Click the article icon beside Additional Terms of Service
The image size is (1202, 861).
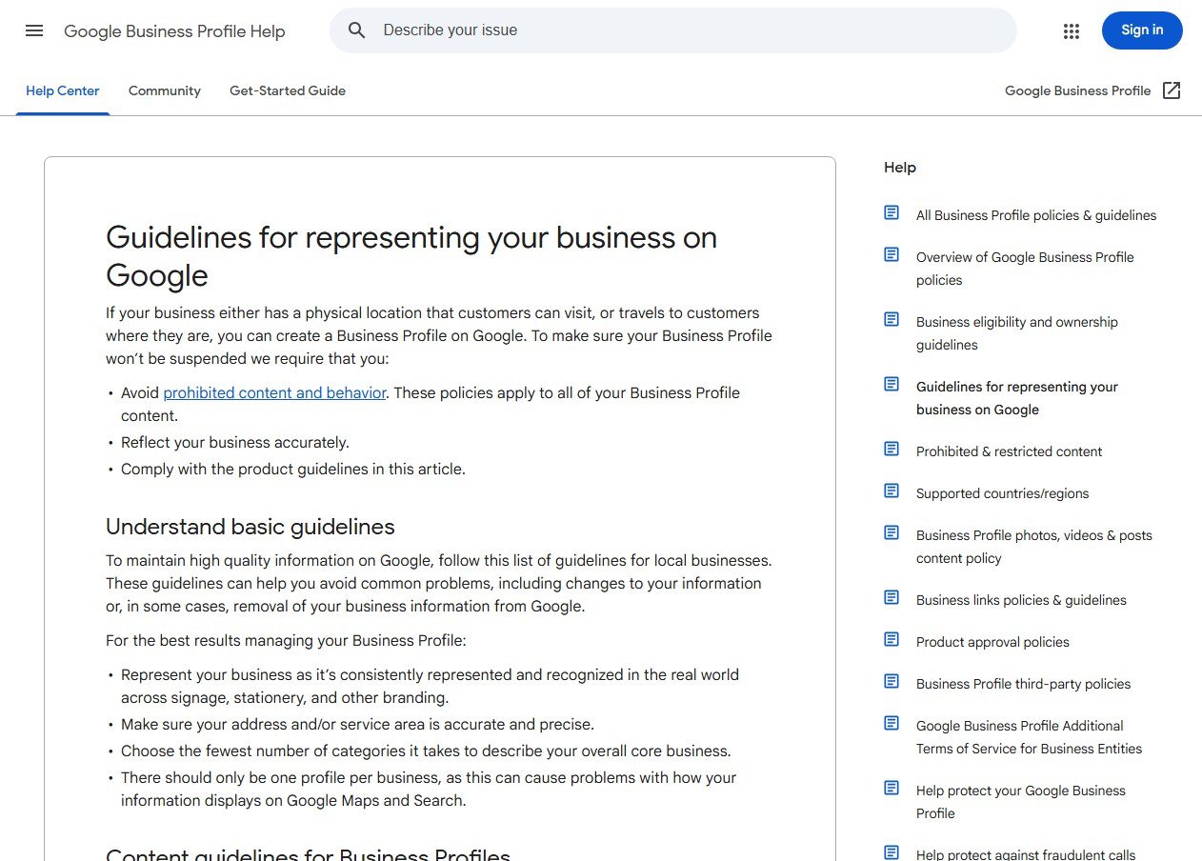click(891, 723)
